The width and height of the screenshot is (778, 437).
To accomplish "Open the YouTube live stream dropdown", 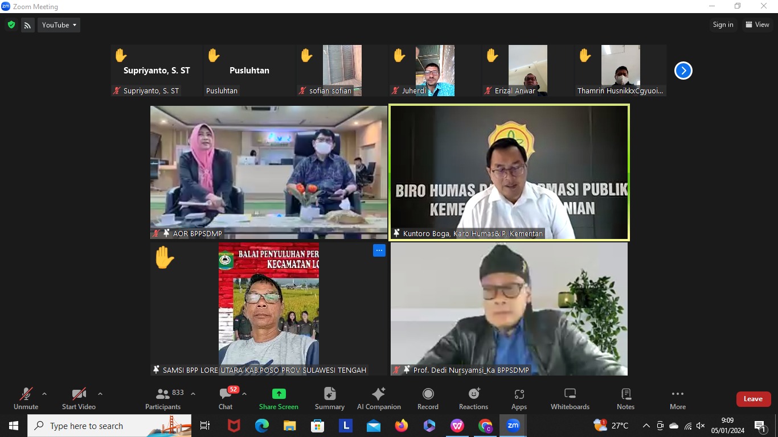I will (59, 24).
